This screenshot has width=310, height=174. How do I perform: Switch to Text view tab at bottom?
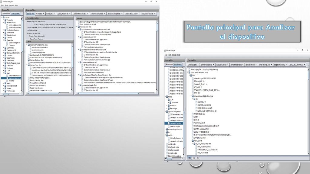194,158
